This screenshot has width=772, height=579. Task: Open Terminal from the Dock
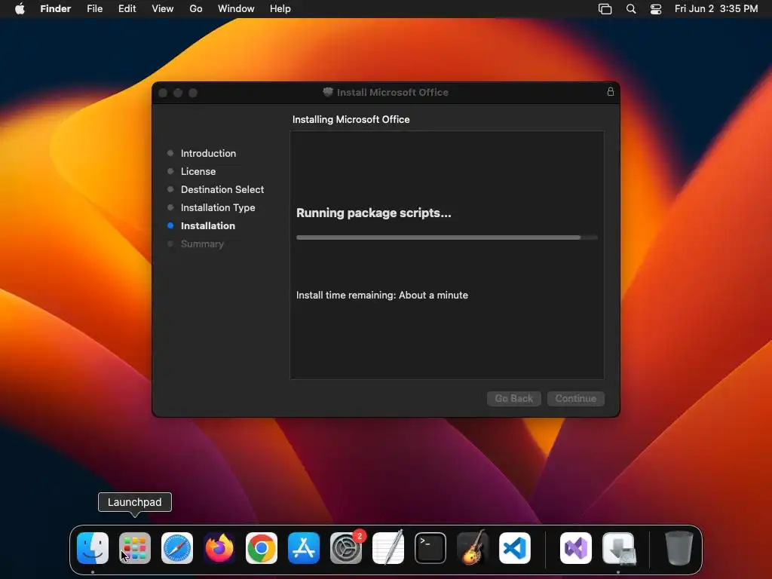coord(430,547)
